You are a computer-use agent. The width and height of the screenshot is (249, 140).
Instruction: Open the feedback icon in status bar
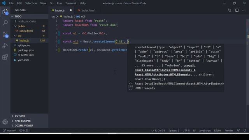coord(238,130)
